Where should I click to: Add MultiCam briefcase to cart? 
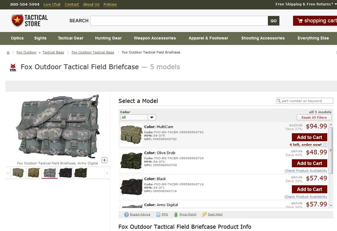coord(310,137)
